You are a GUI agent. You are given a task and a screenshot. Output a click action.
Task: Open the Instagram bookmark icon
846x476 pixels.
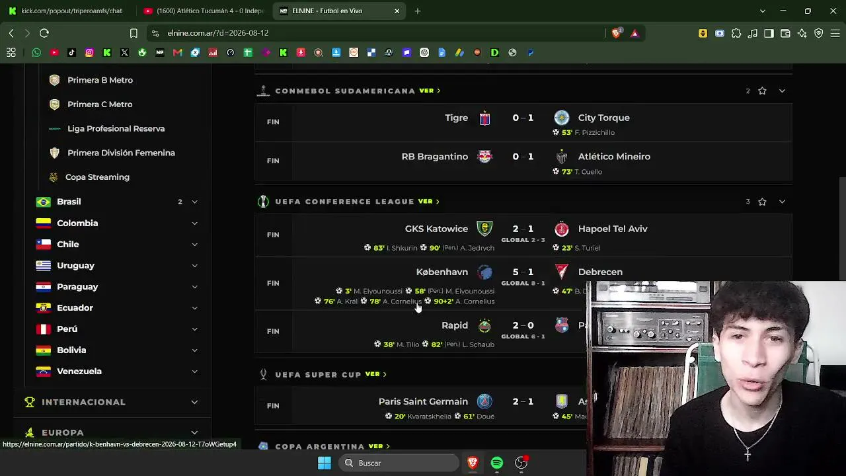pyautogui.click(x=89, y=53)
